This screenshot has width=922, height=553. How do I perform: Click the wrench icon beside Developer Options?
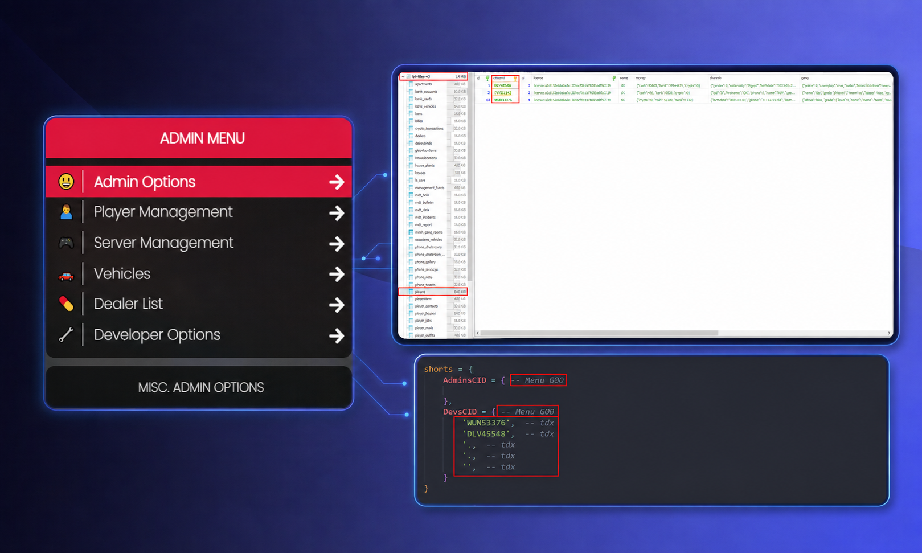click(x=66, y=335)
